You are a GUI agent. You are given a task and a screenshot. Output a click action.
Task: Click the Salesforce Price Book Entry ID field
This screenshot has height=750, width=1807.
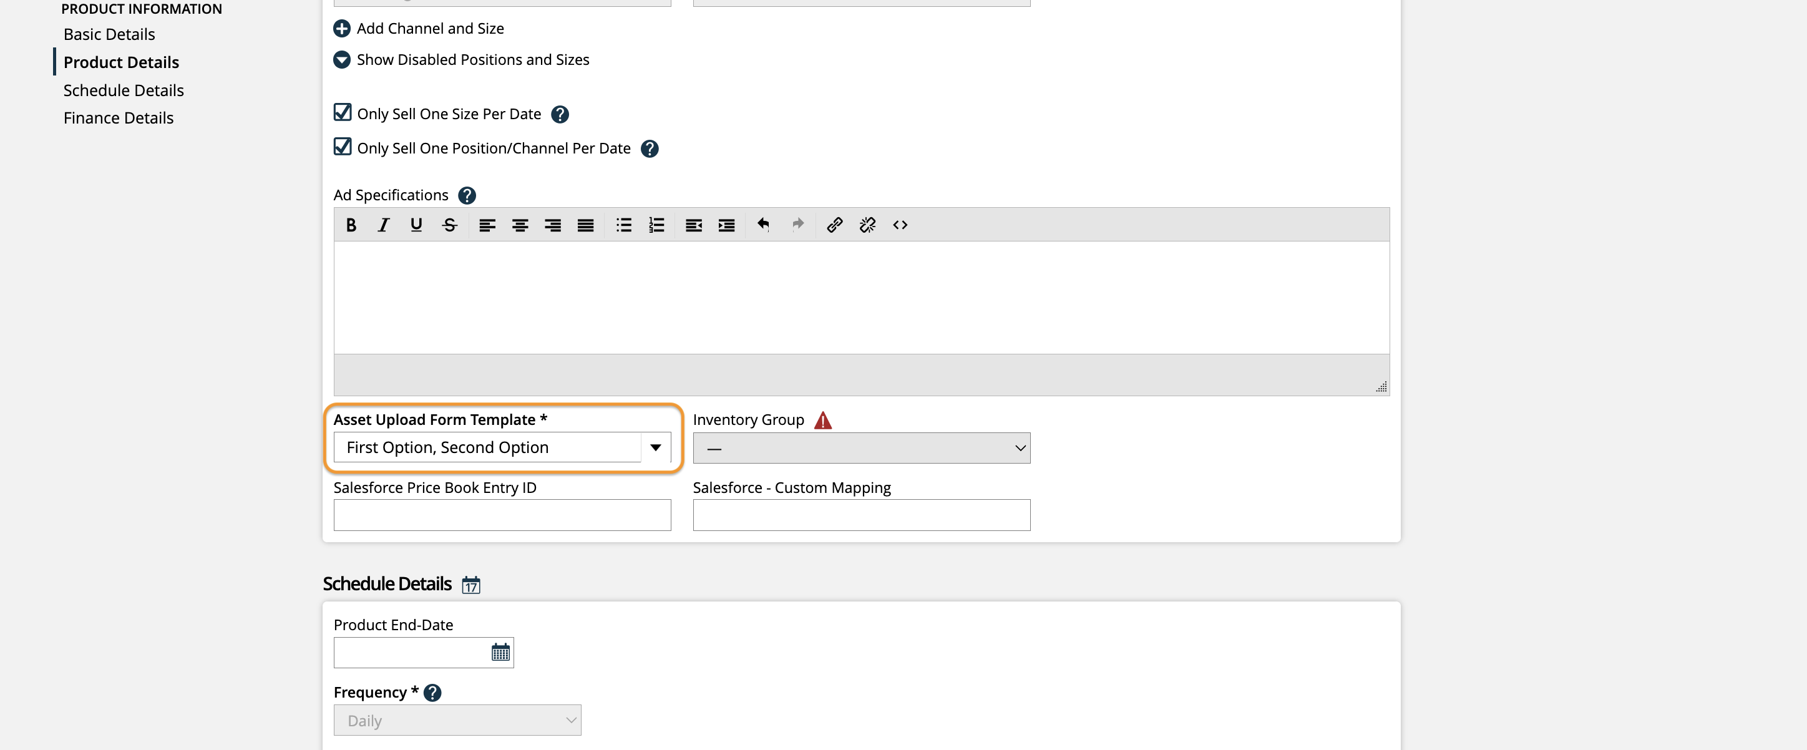(502, 515)
